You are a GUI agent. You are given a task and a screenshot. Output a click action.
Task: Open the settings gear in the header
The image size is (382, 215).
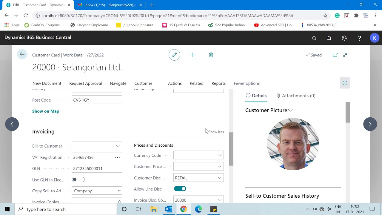click(x=344, y=38)
